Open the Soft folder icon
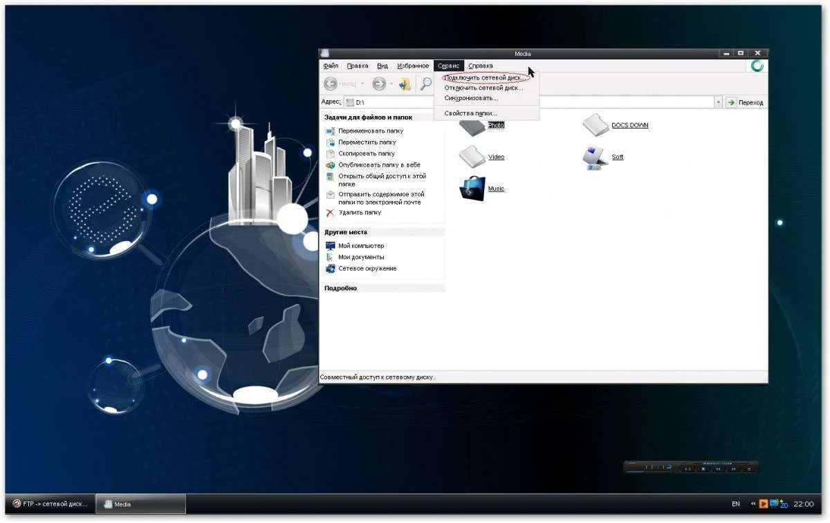 [595, 158]
